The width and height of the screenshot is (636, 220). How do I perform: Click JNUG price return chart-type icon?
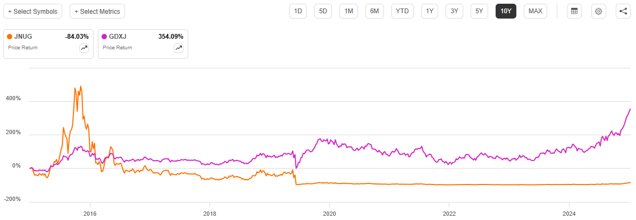84,48
